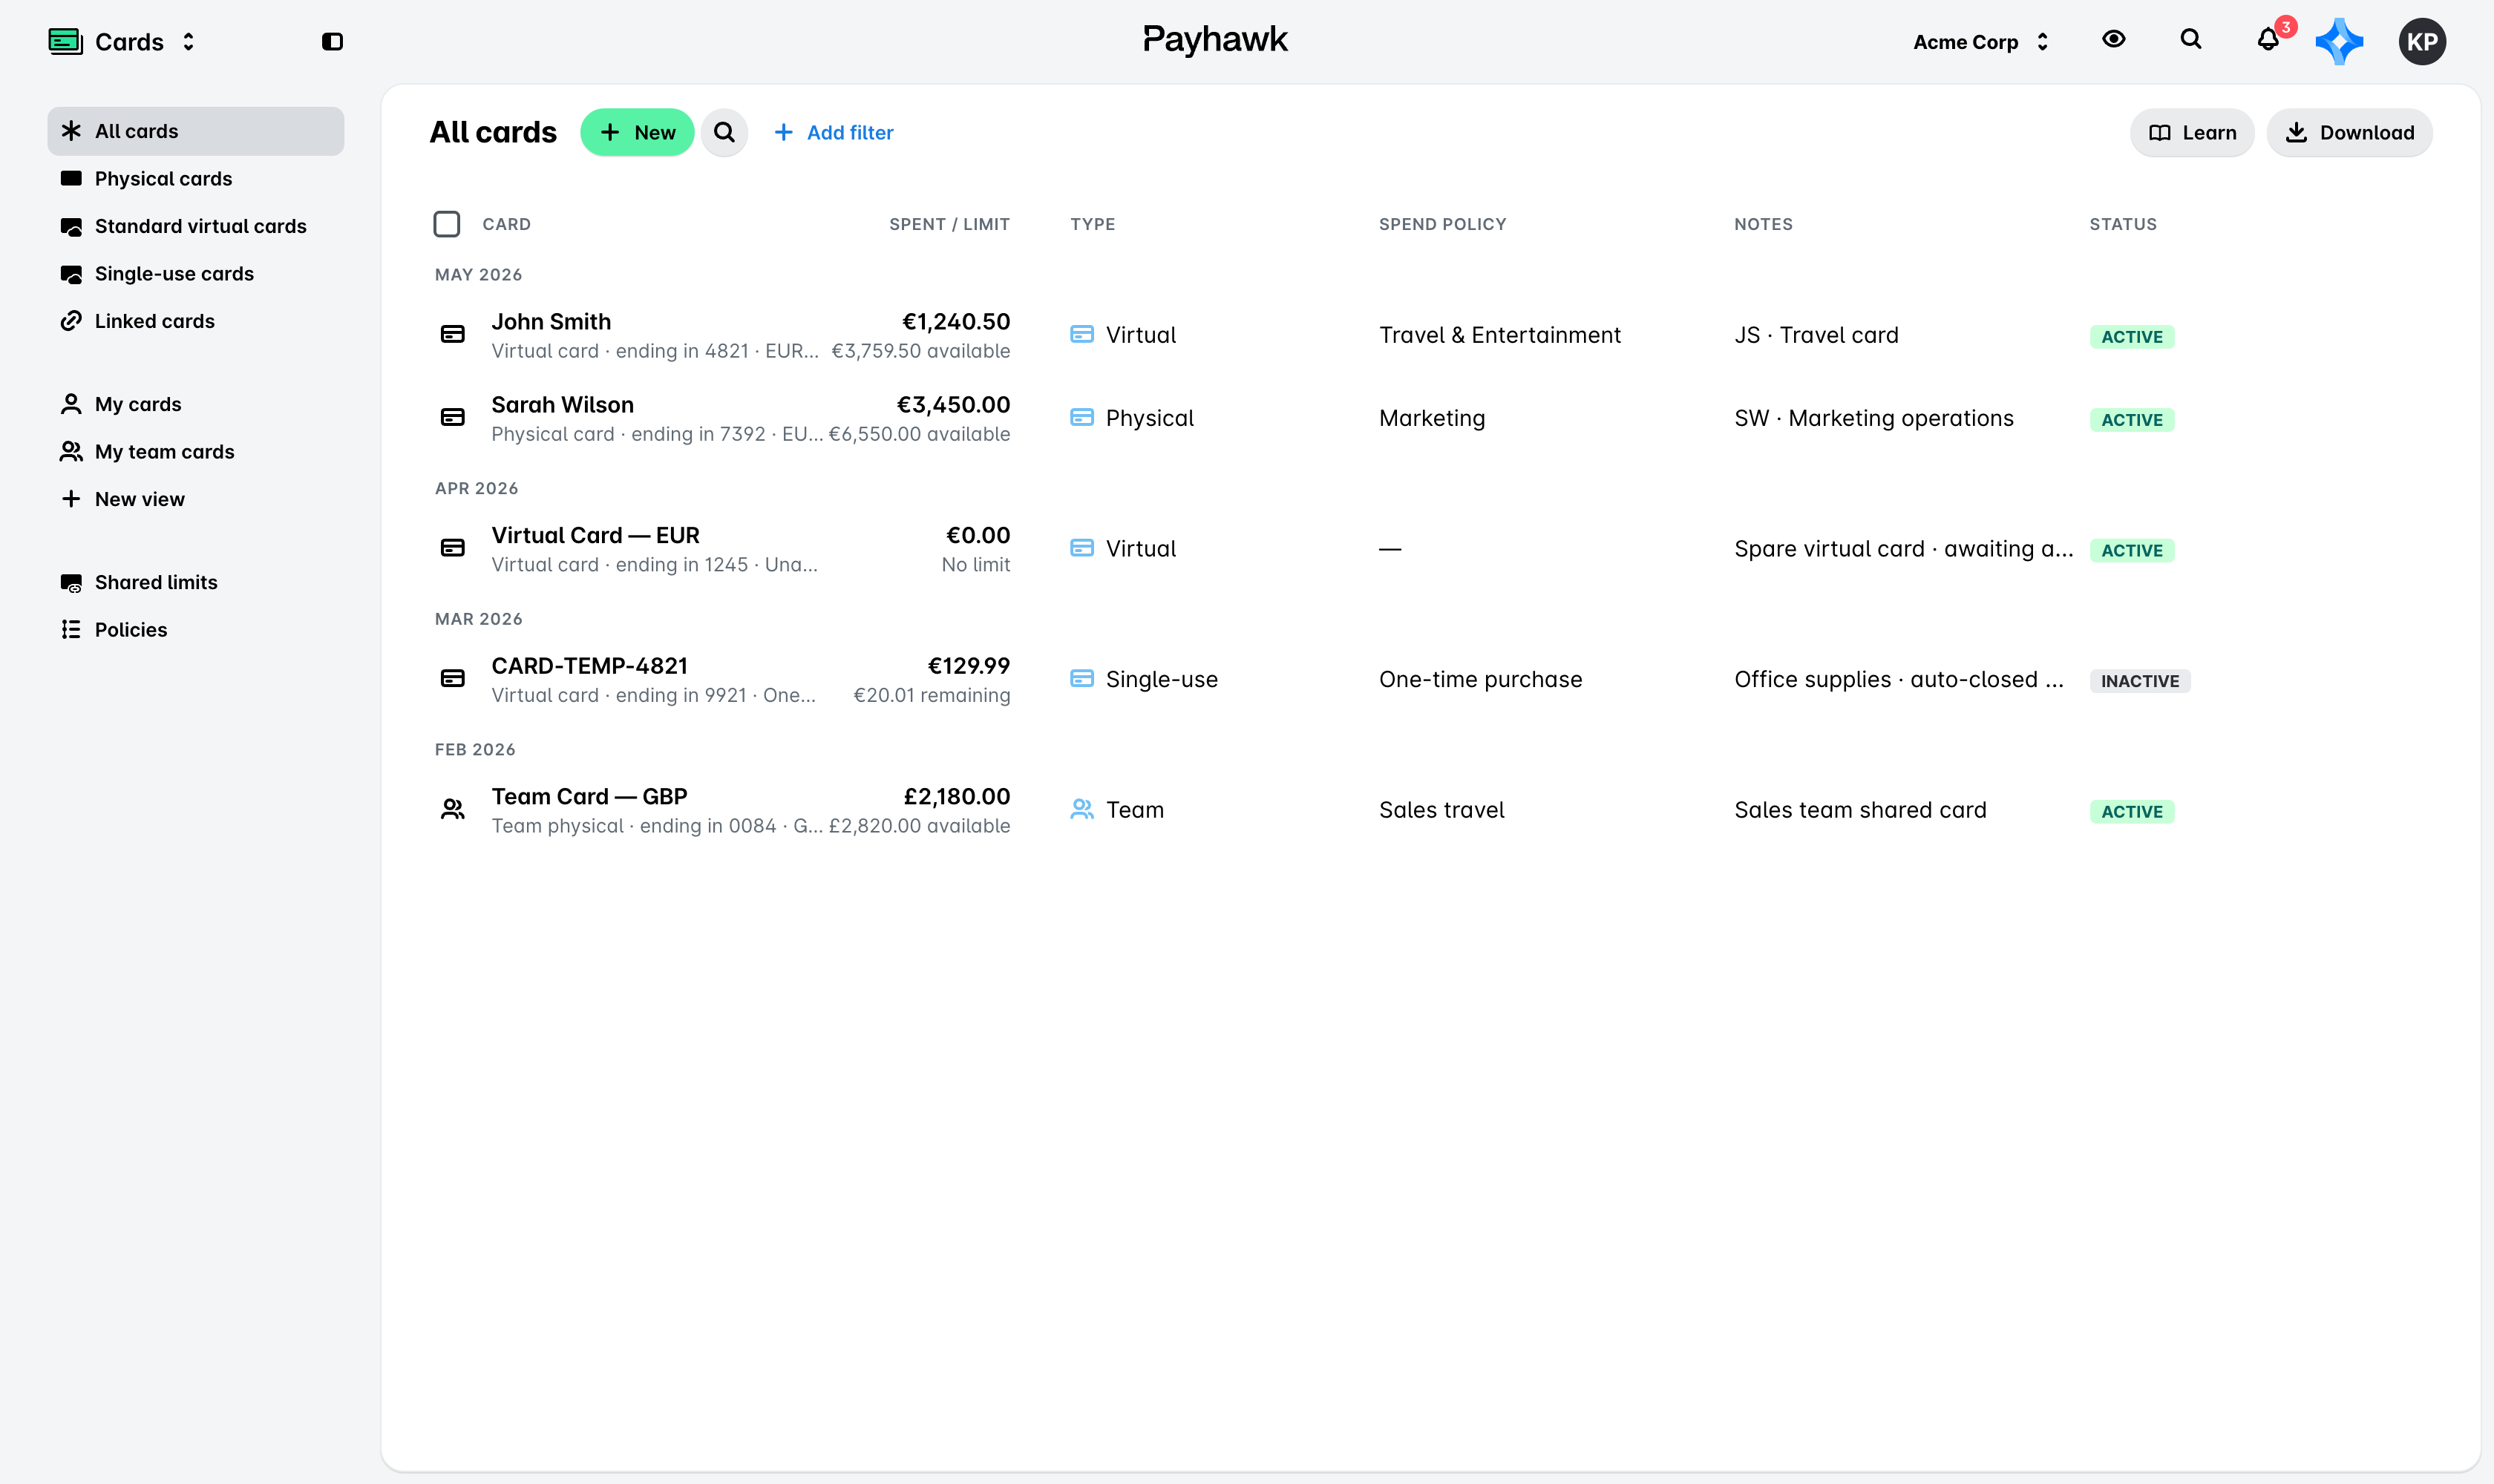
Task: Open My team cards view
Action: tap(195, 452)
